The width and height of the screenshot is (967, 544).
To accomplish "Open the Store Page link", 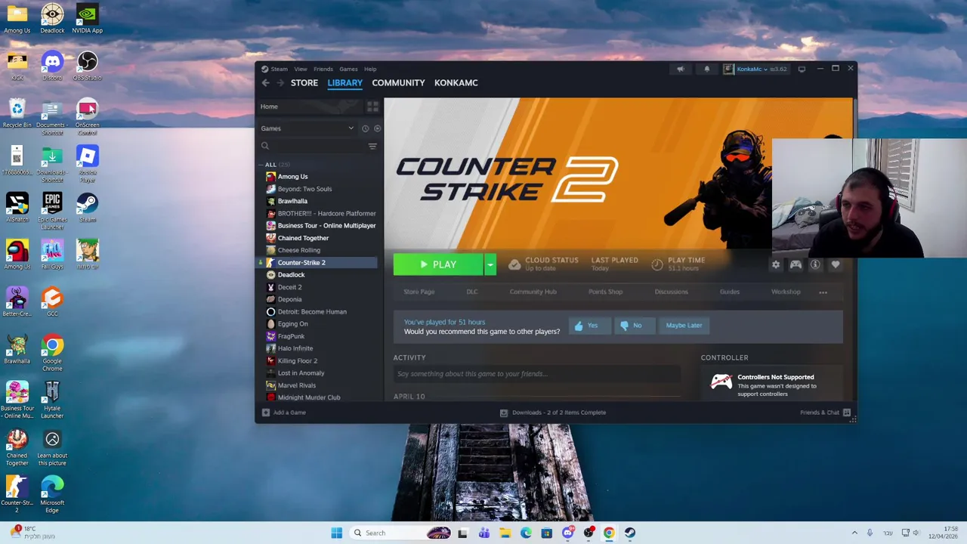I will [x=419, y=292].
